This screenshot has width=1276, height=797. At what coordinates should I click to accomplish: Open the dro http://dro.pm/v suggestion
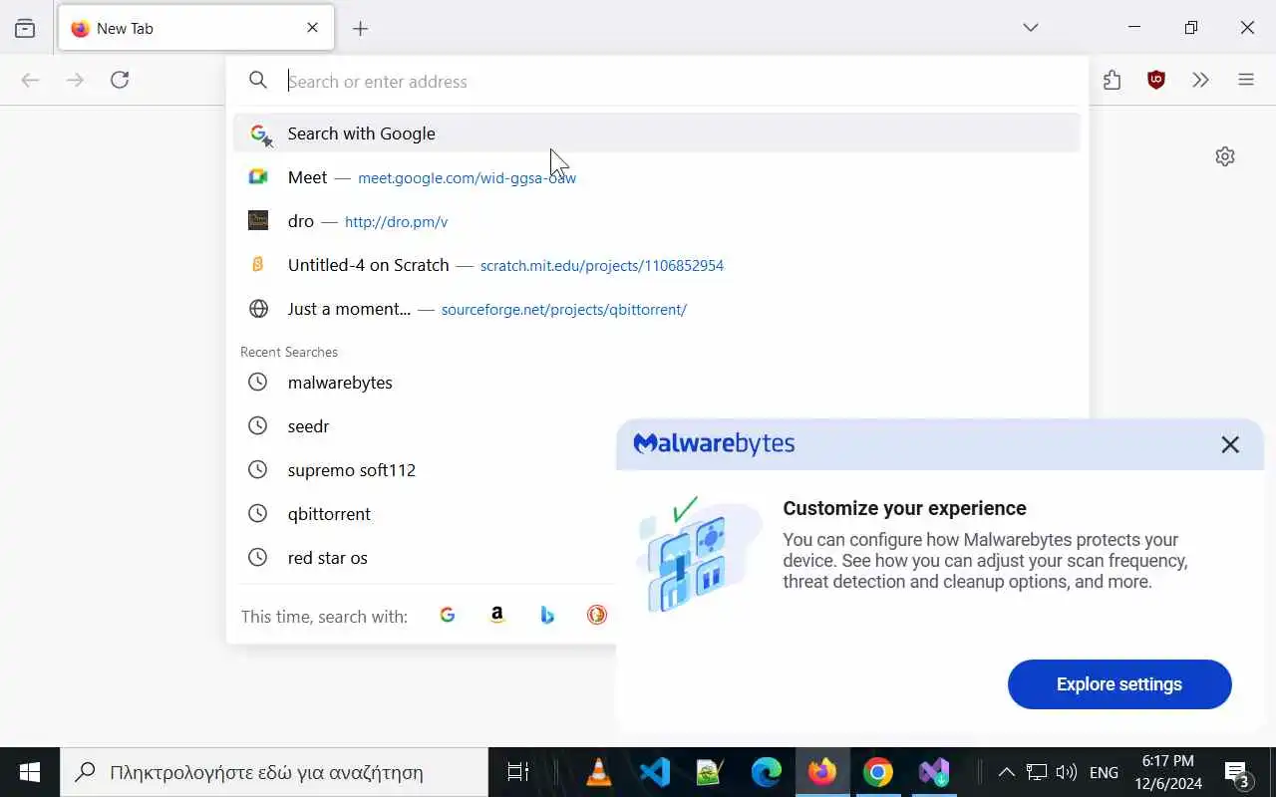pyautogui.click(x=657, y=221)
